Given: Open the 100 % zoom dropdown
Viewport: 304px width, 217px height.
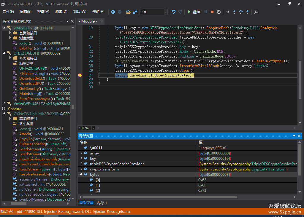Looking at the screenshot, I should pyautogui.click(x=93, y=128).
